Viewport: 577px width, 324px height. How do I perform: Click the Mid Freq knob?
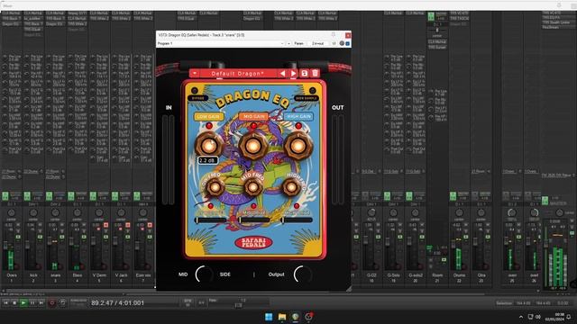pyautogui.click(x=253, y=187)
